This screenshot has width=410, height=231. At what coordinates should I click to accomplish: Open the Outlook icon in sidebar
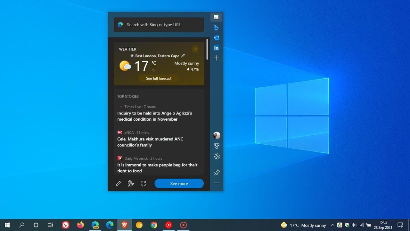(x=216, y=38)
